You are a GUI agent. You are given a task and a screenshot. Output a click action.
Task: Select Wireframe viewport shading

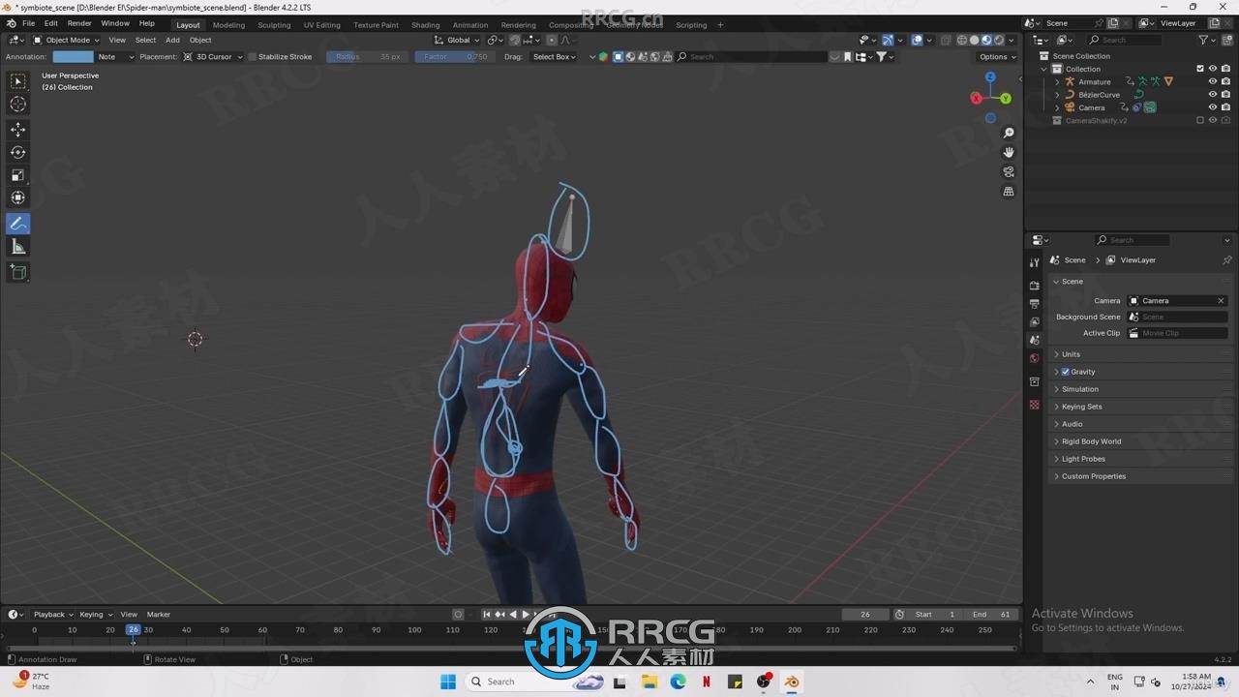point(961,40)
